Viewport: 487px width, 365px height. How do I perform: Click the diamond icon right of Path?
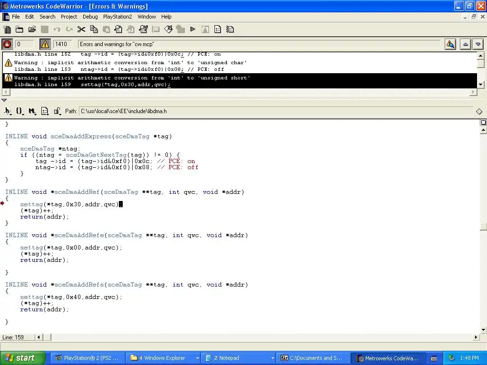pos(479,111)
